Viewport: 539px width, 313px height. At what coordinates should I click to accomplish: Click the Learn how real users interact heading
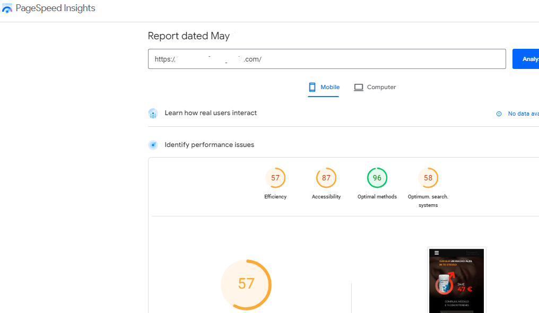[211, 113]
